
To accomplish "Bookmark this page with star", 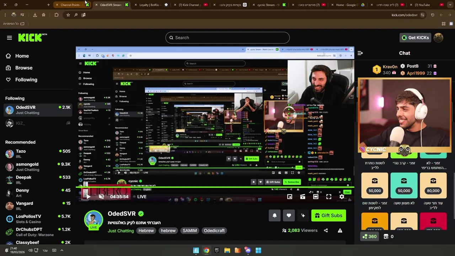I will click(x=68, y=15).
